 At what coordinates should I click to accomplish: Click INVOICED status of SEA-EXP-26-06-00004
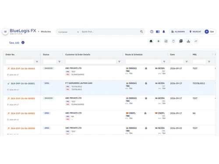[49, 68]
